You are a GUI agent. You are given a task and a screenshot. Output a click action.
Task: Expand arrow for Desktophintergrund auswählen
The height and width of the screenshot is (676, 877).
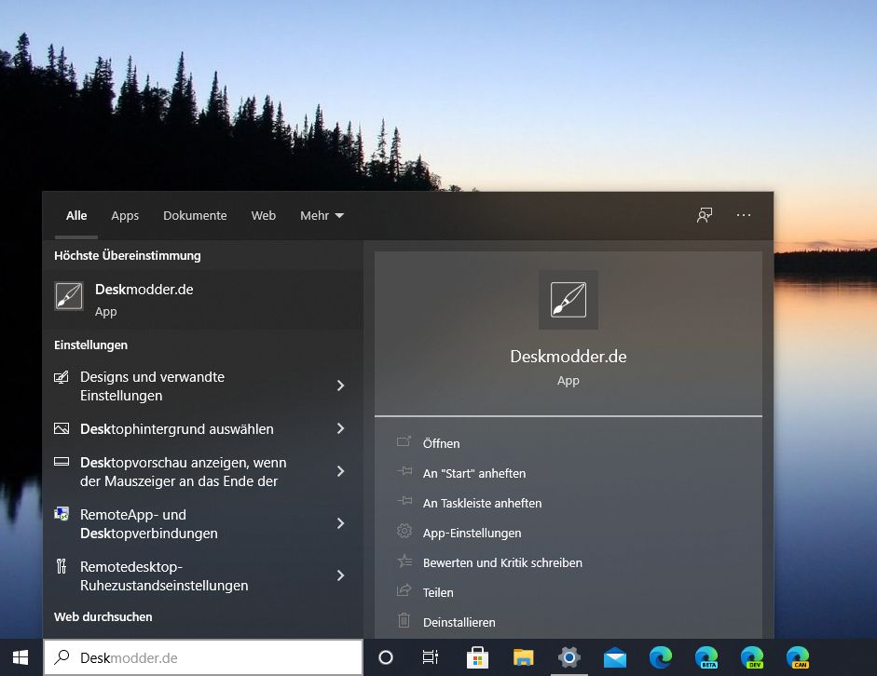click(x=340, y=428)
